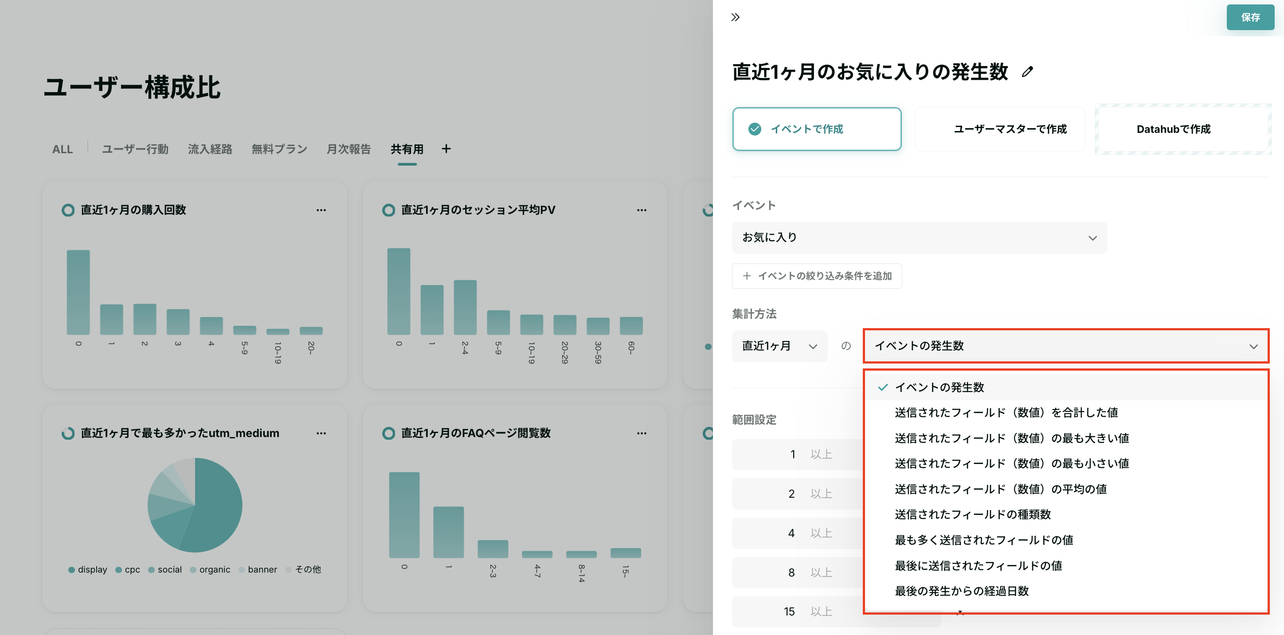Choose 送信されたフィールド（数値）の最も小さい値 option
Image resolution: width=1284 pixels, height=635 pixels.
[1066, 463]
